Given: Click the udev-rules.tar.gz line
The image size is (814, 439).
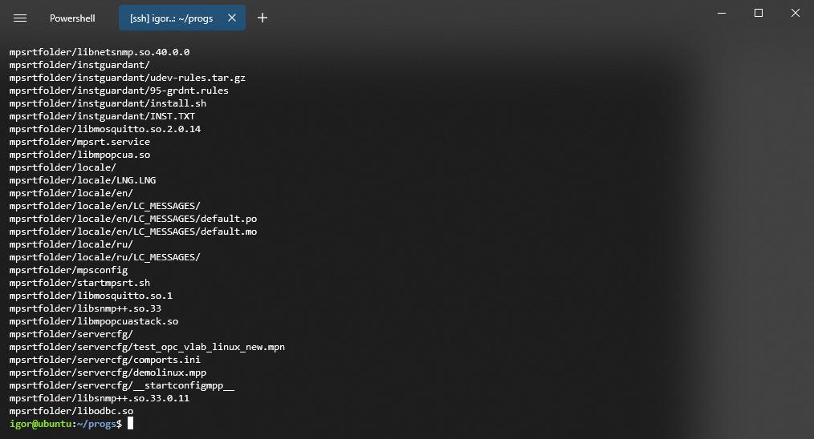Looking at the screenshot, I should click(x=127, y=78).
